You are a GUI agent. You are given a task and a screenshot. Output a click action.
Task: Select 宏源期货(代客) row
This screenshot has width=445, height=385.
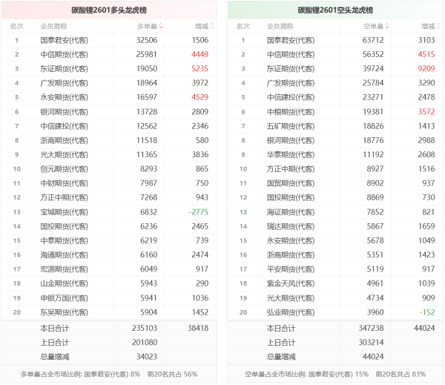[109, 269]
